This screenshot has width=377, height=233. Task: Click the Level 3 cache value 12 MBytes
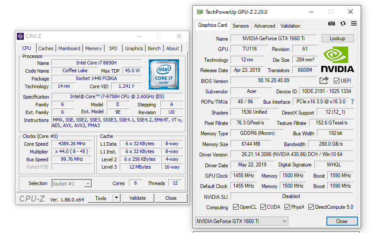[x=140, y=167]
